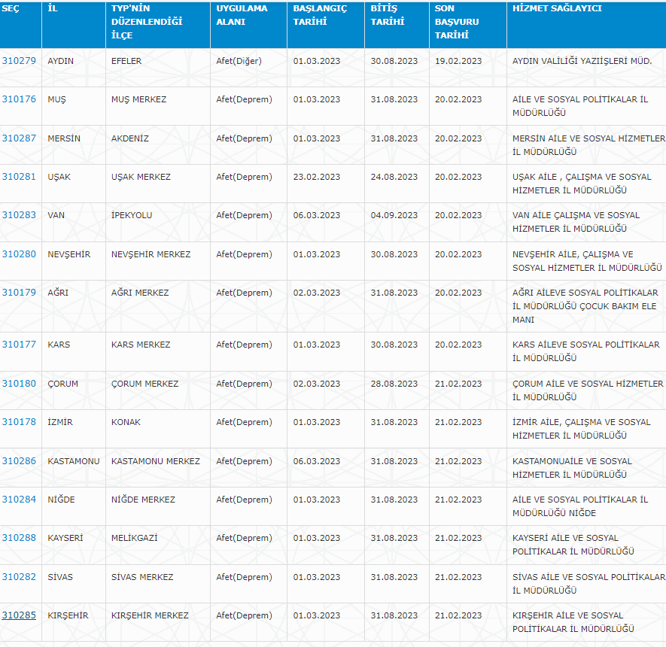Screen dimensions: 666x647
Task: Click the KIRŞEHİR province cell
Action: click(x=74, y=622)
